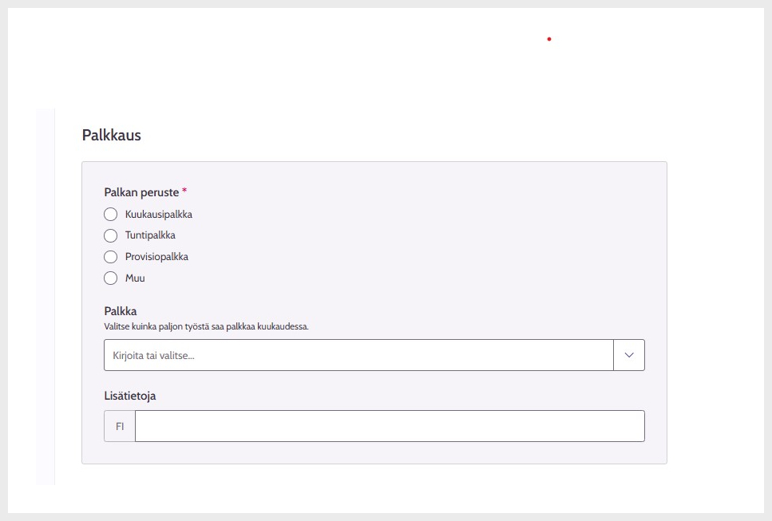
Task: Click the Muu label text
Action: [x=135, y=278]
